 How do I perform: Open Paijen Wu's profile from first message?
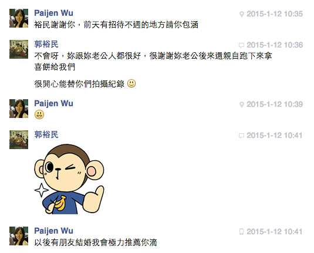[x=53, y=13]
